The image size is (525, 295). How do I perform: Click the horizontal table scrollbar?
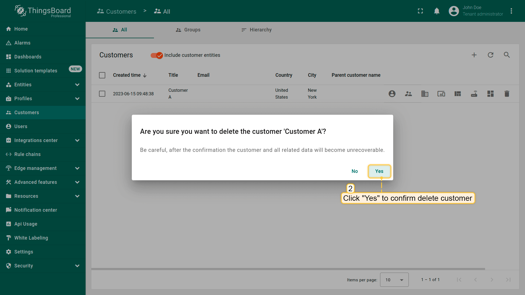288,269
